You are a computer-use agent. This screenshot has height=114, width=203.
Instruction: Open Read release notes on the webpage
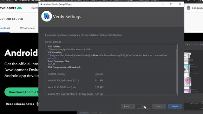point(20,104)
